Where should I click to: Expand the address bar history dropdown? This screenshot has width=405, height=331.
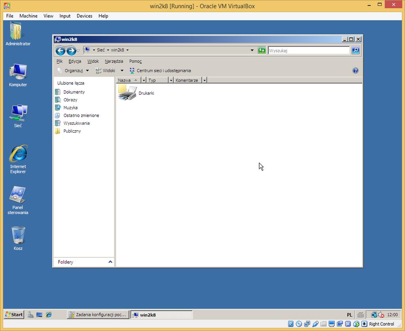pos(252,50)
